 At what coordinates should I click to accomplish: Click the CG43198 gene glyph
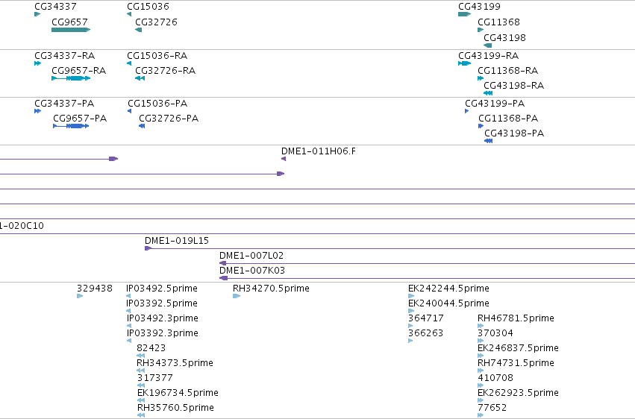point(487,45)
